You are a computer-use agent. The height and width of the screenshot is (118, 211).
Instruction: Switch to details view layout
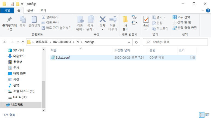click(x=202, y=115)
